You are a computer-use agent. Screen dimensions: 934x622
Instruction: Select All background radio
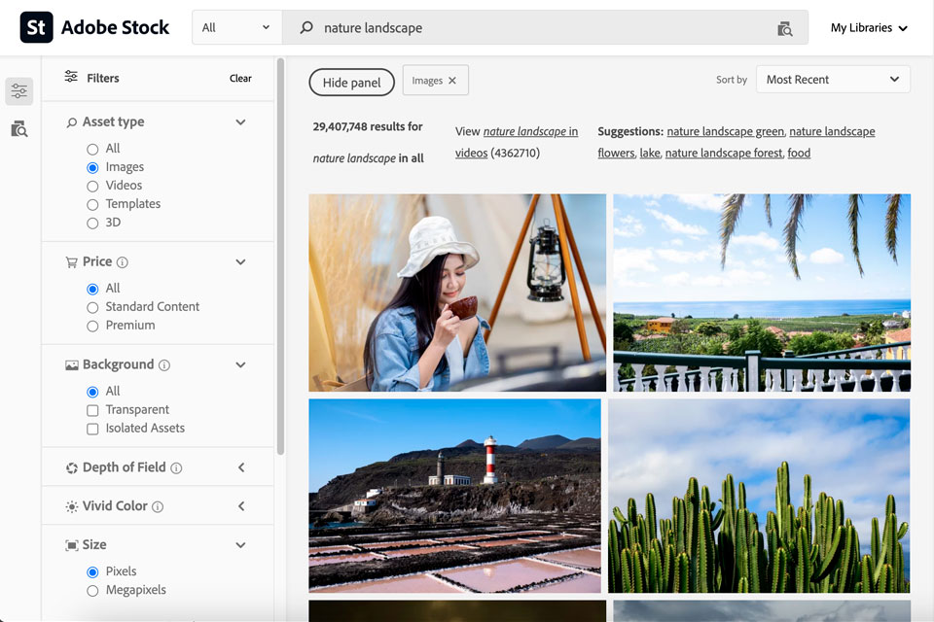(92, 393)
